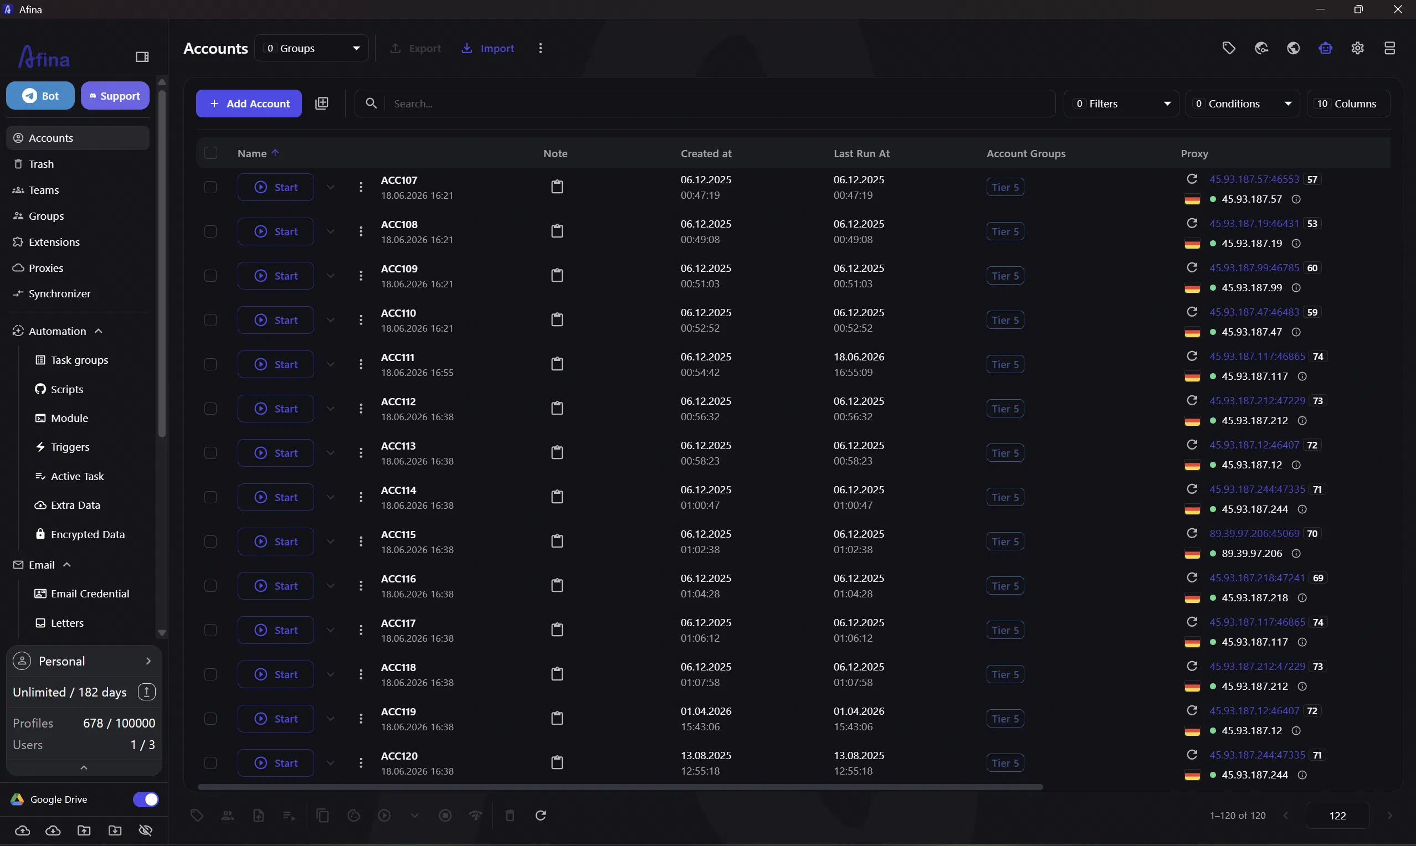Click the refresh icon in bottom toolbar

[541, 816]
